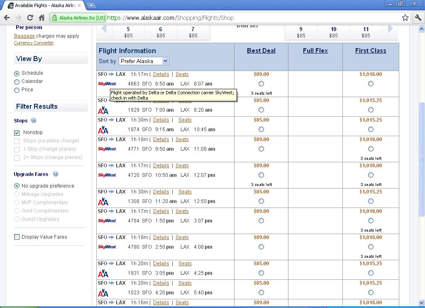Click the green SSL lock icon
Image resolution: width=425 pixels, height=308 pixels.
[x=54, y=18]
